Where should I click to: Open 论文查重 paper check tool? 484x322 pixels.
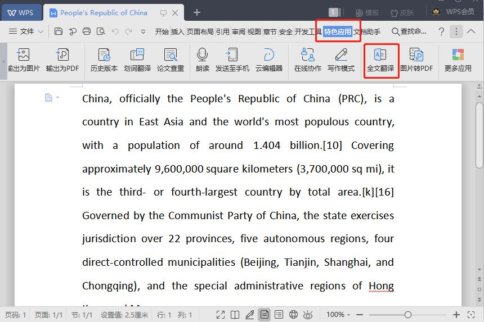point(171,60)
